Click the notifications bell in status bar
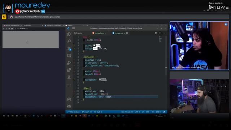 pos(164,112)
